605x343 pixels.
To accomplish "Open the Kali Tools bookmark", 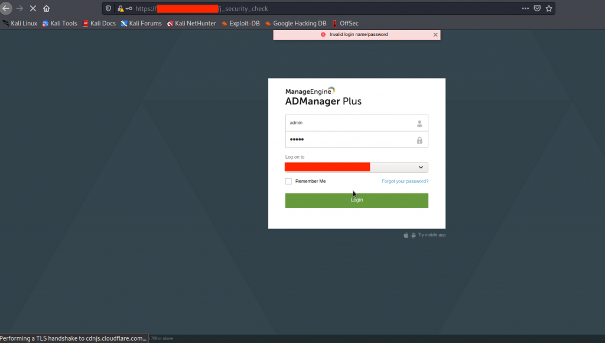I will [x=60, y=23].
